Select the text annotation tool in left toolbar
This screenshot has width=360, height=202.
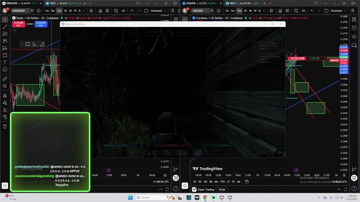pos(5,62)
